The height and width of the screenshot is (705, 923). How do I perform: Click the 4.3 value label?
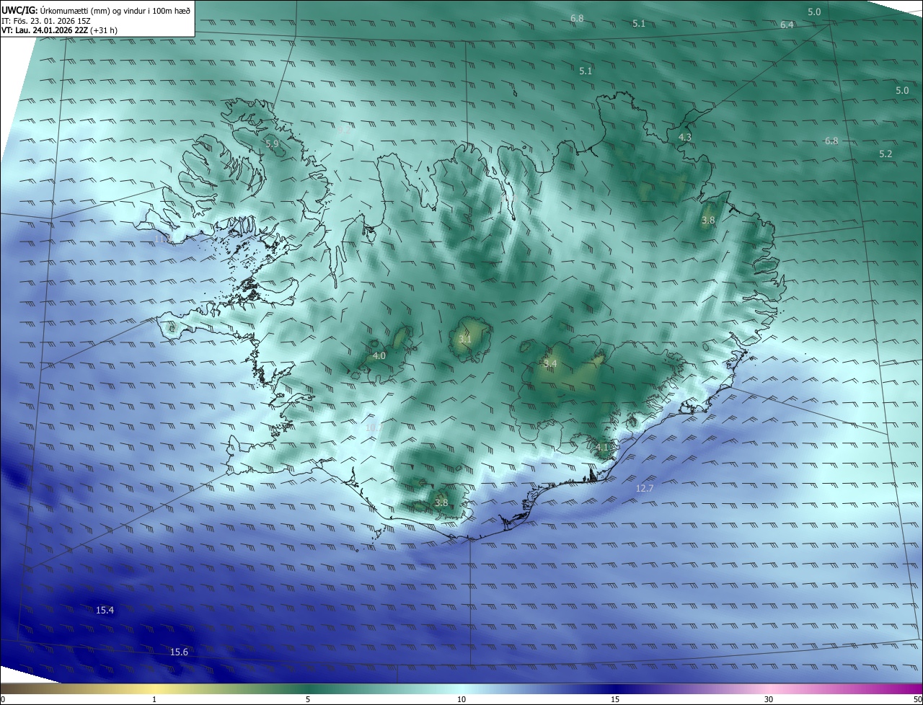(685, 137)
